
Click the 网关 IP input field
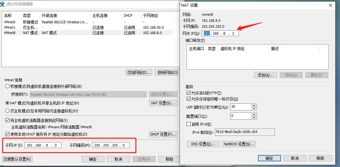[x=220, y=33]
